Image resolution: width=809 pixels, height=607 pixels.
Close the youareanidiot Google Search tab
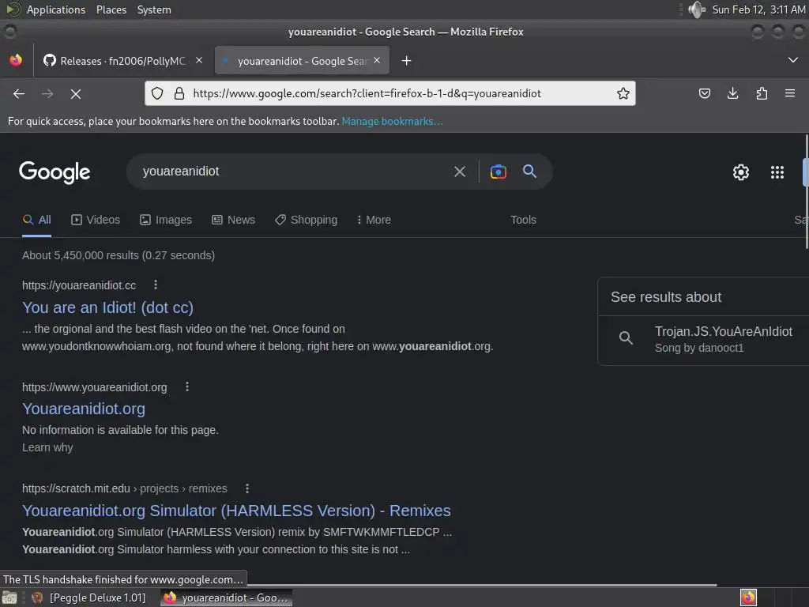(377, 60)
